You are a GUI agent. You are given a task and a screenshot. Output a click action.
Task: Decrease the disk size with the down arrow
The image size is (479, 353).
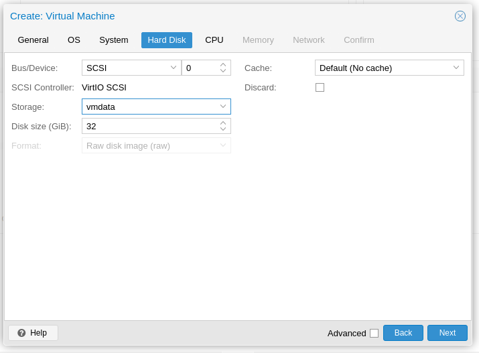pyautogui.click(x=223, y=129)
